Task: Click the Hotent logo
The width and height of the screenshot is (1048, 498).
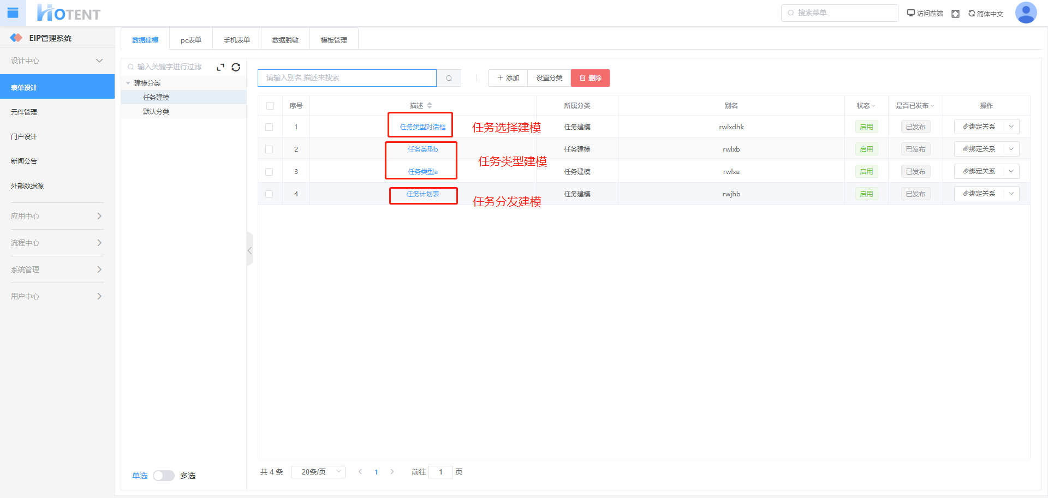Action: (x=69, y=13)
